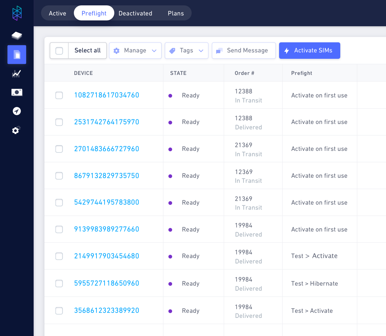The width and height of the screenshot is (386, 336).
Task: Click the DEVICE column header
Action: pos(83,73)
